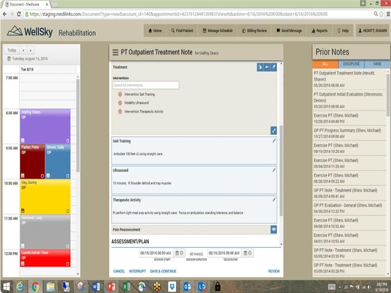
Task: Open the PT Outpatient Initial Evaluation prior note
Action: click(x=349, y=100)
